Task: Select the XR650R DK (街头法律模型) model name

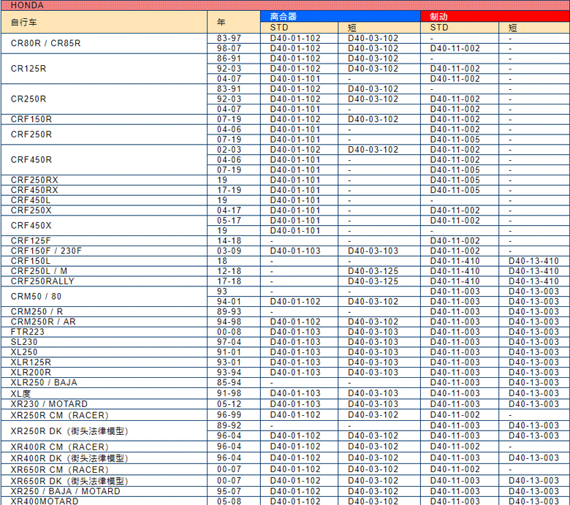Action: tap(69, 482)
